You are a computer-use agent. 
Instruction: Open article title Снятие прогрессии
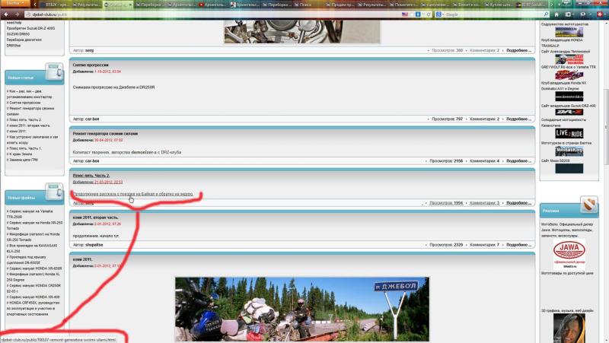pos(91,65)
